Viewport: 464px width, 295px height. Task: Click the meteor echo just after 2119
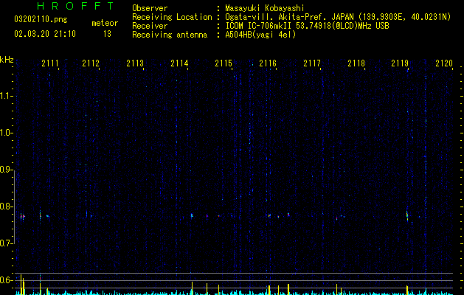coord(407,215)
